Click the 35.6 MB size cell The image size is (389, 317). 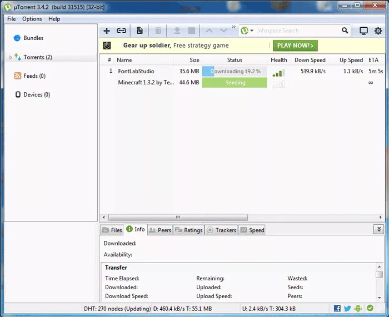click(189, 71)
